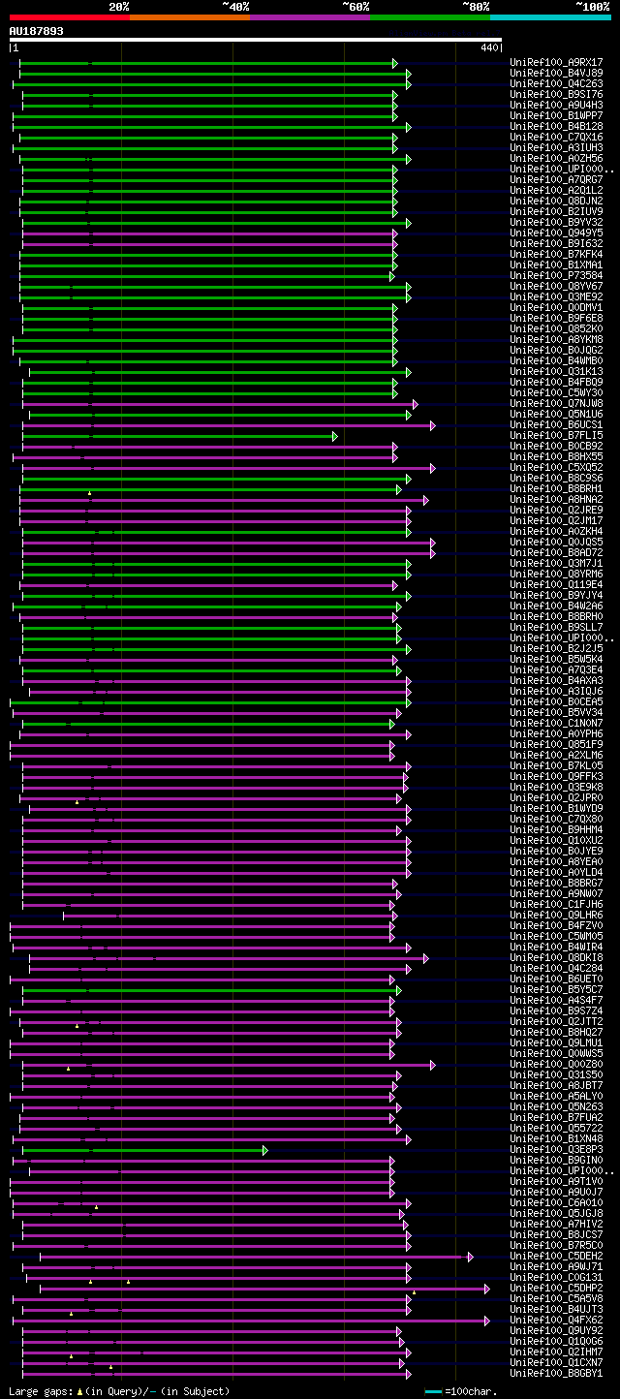Select hit UniRef100_B6UCS1

556,425
